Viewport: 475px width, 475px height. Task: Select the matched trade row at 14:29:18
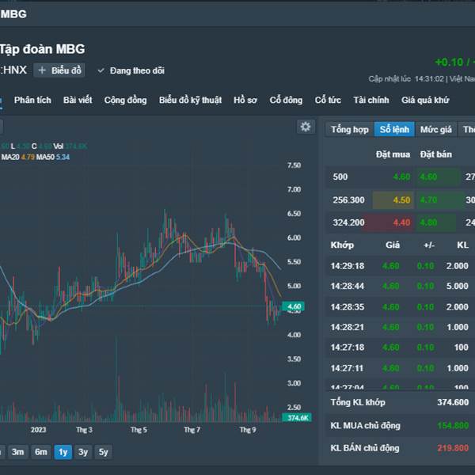[x=401, y=266]
